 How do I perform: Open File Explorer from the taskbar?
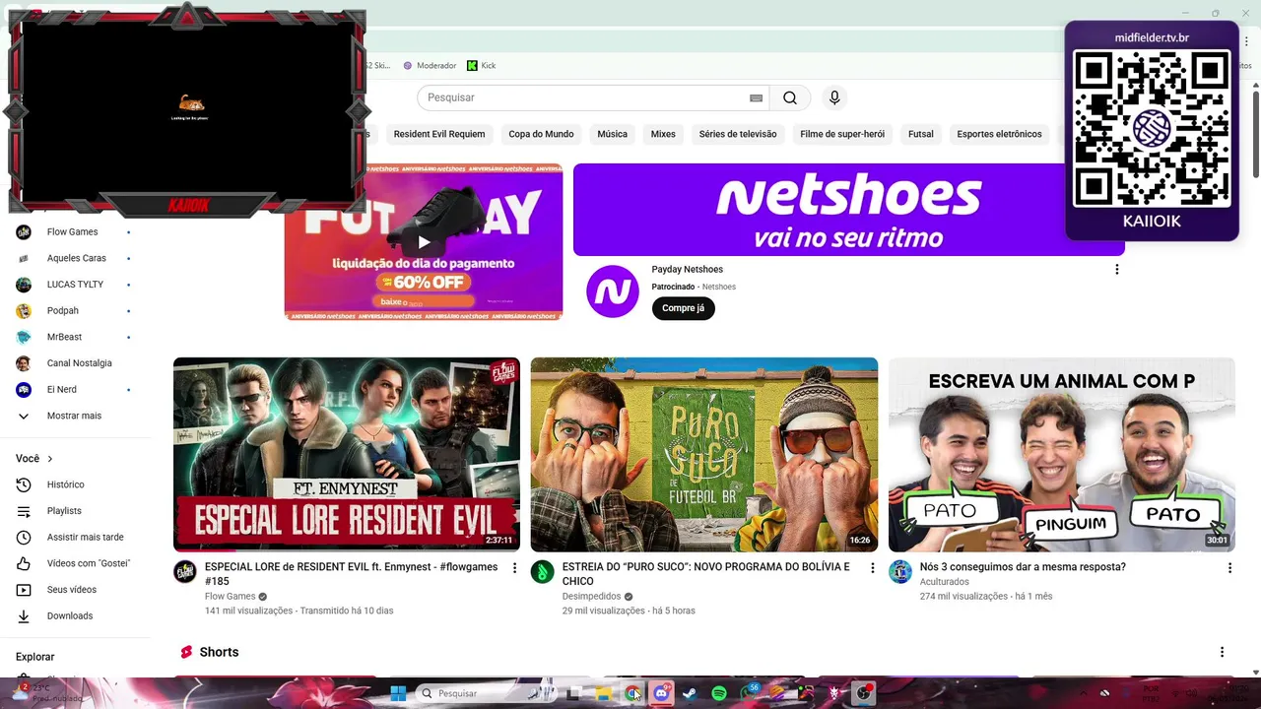(x=603, y=693)
